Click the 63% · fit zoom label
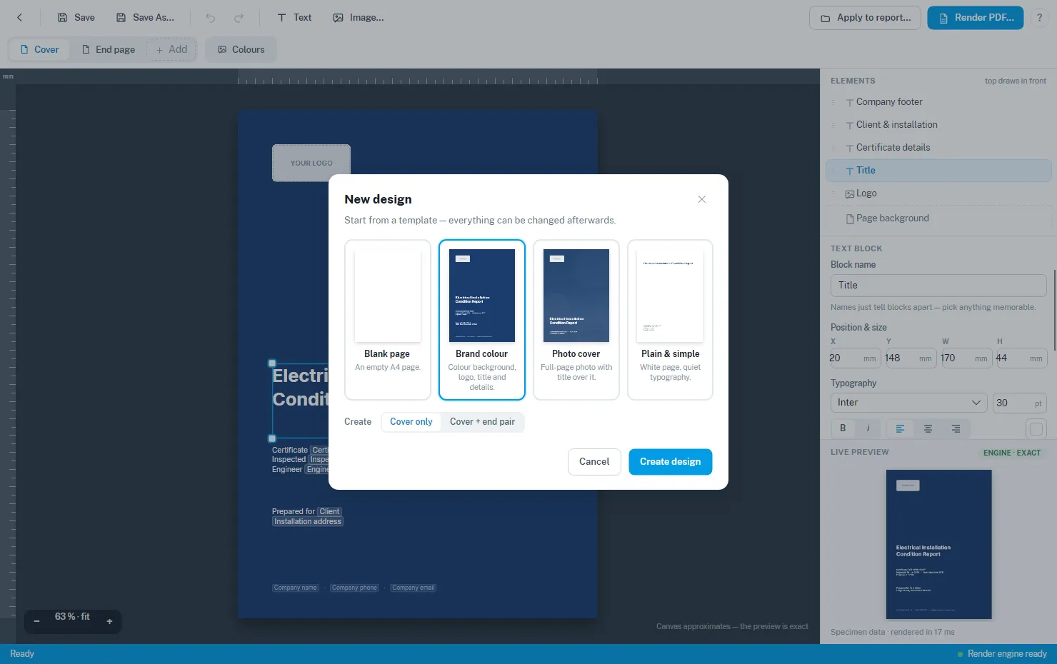The height and width of the screenshot is (664, 1057). [x=72, y=617]
